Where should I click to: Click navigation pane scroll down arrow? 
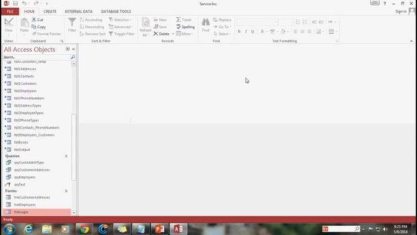[74, 213]
